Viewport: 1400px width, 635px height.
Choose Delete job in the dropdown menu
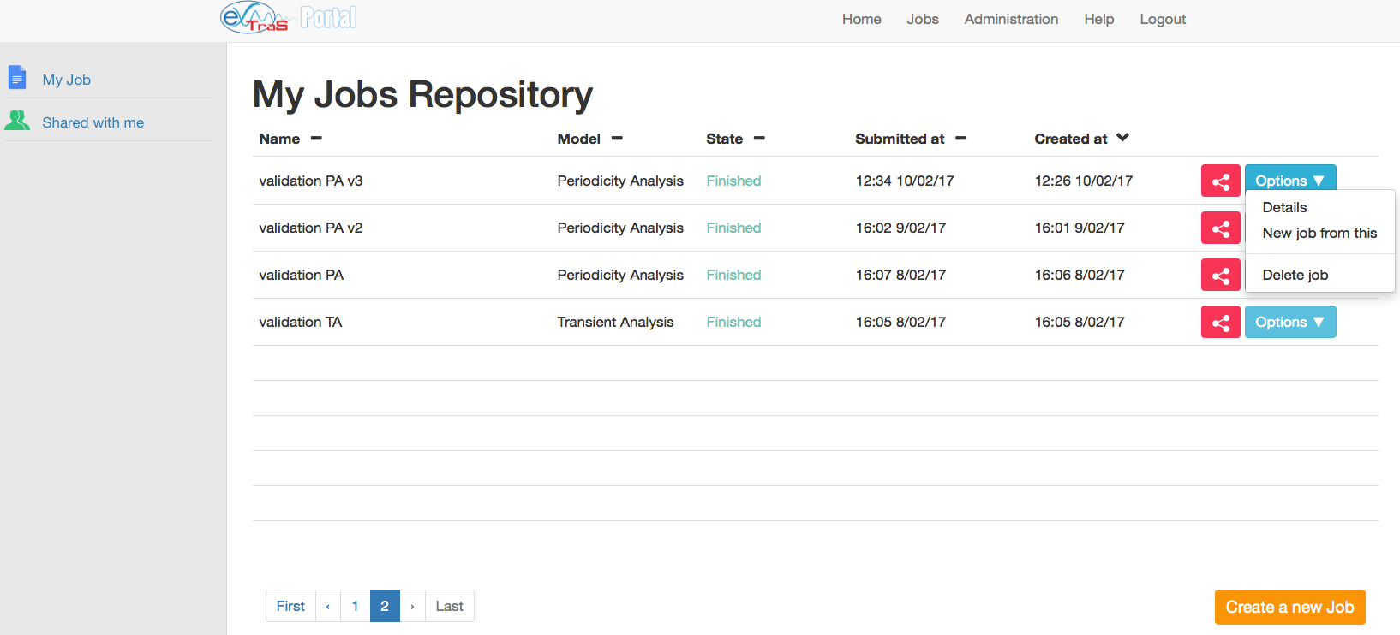click(1295, 275)
